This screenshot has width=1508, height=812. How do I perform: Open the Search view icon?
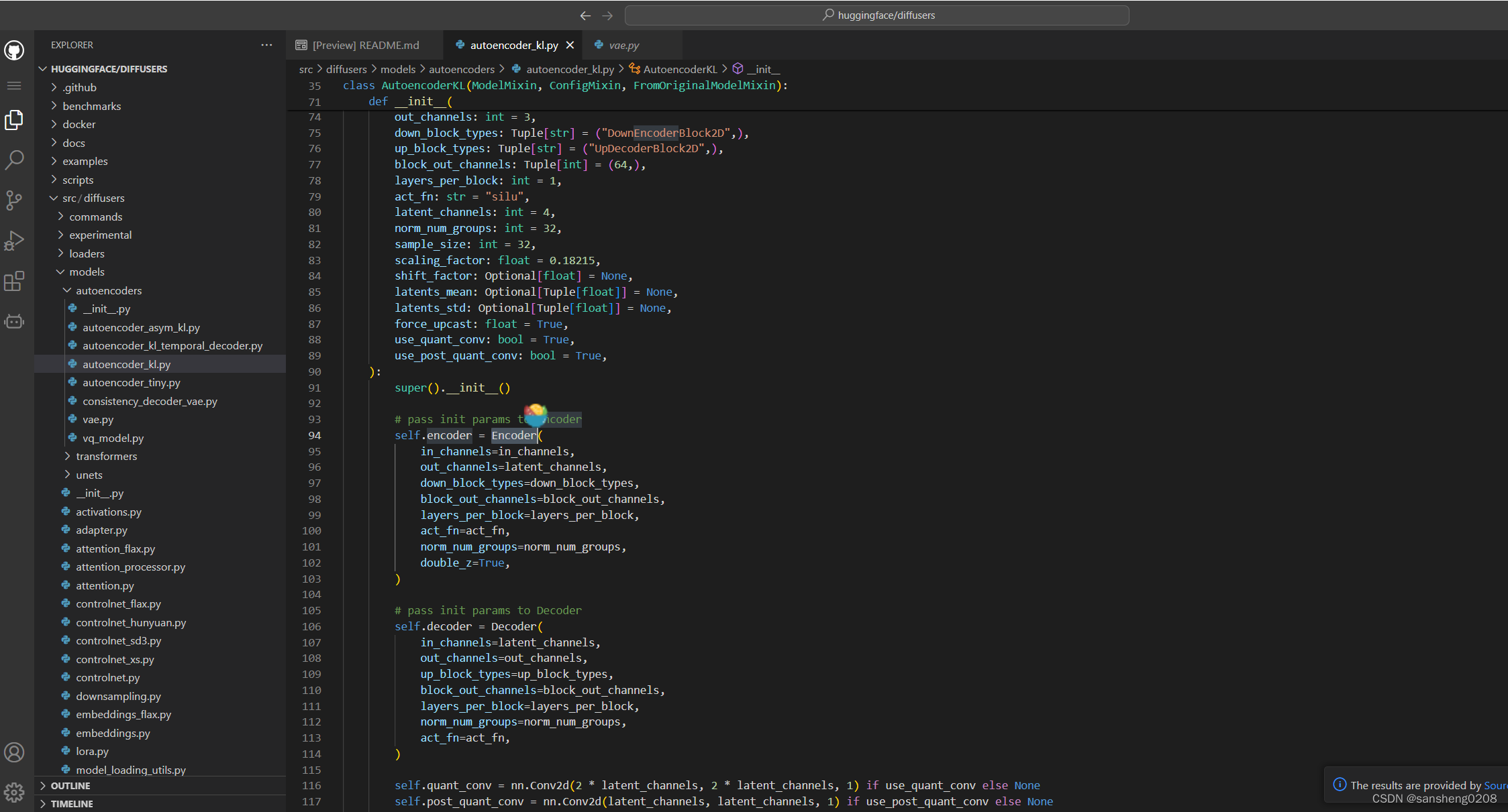(x=14, y=160)
